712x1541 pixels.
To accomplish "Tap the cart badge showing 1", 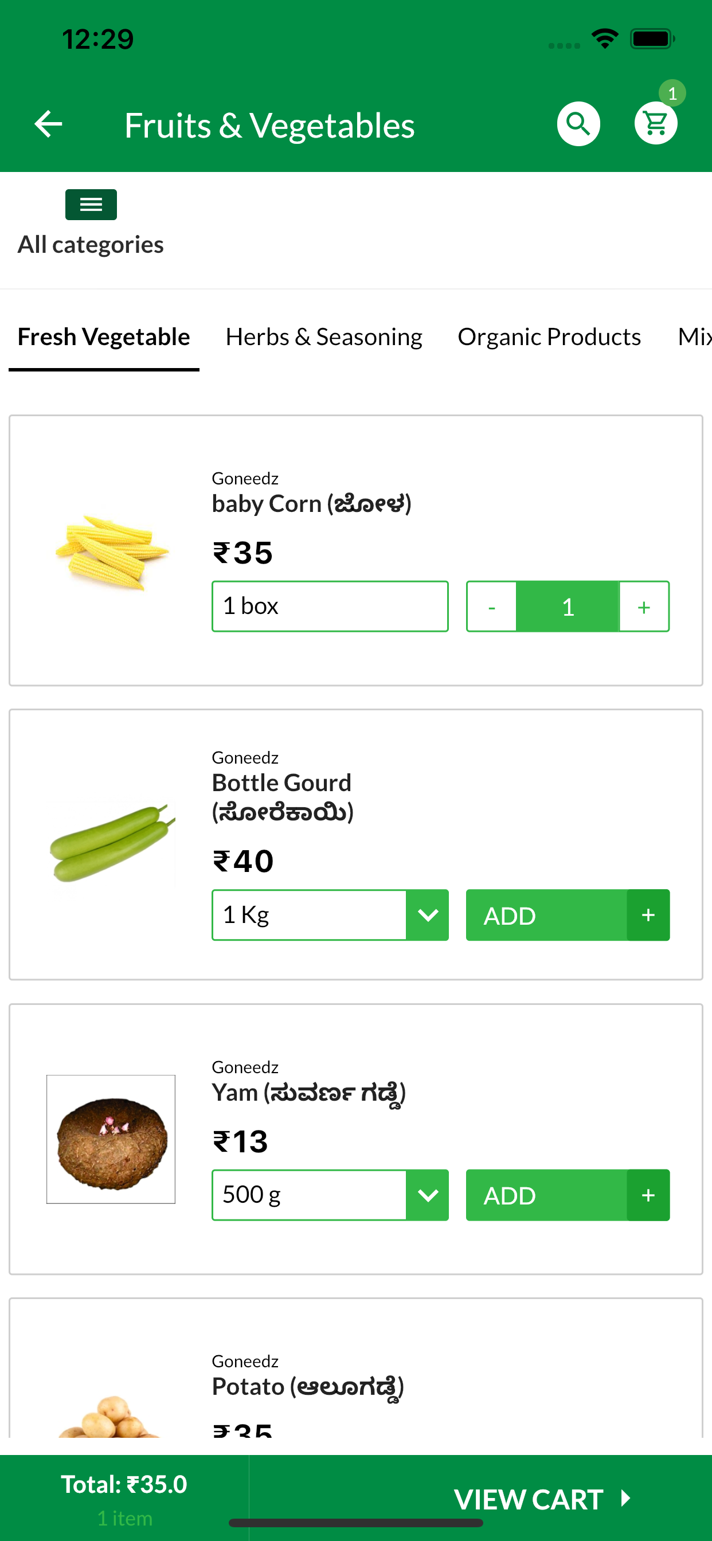I will 672,93.
